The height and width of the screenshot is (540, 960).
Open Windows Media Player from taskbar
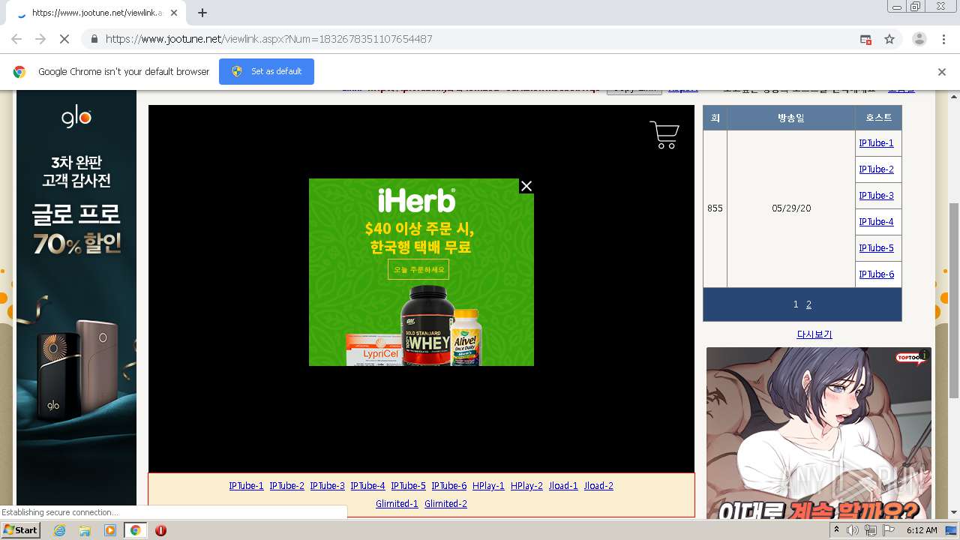tap(110, 530)
